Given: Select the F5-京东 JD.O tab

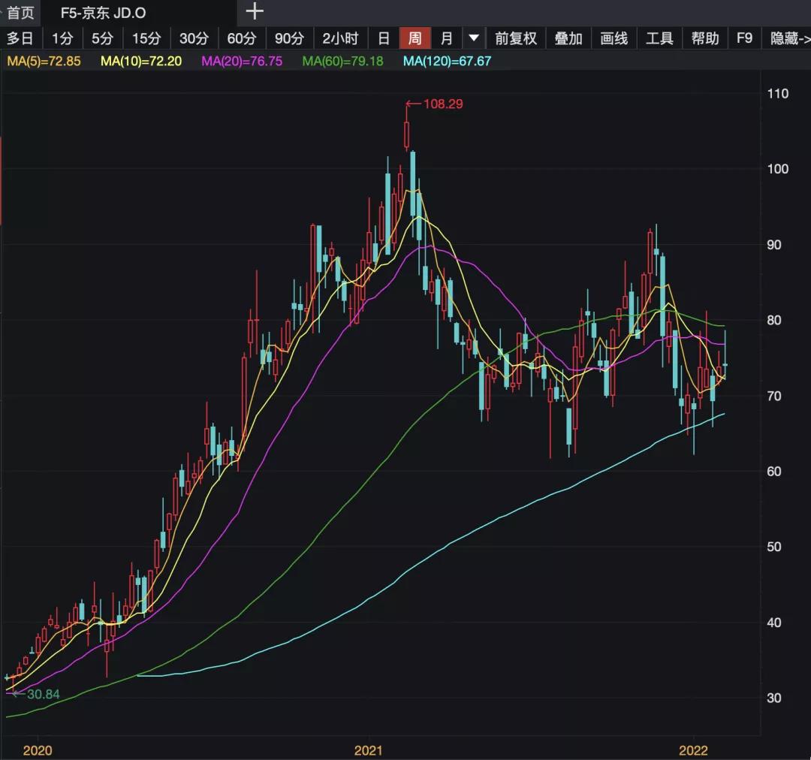Looking at the screenshot, I should (x=104, y=13).
